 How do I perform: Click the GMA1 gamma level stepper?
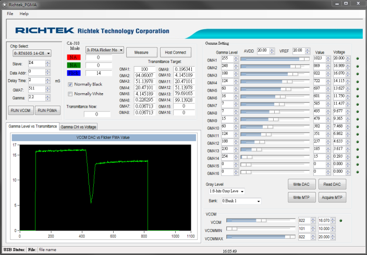(x=236, y=59)
